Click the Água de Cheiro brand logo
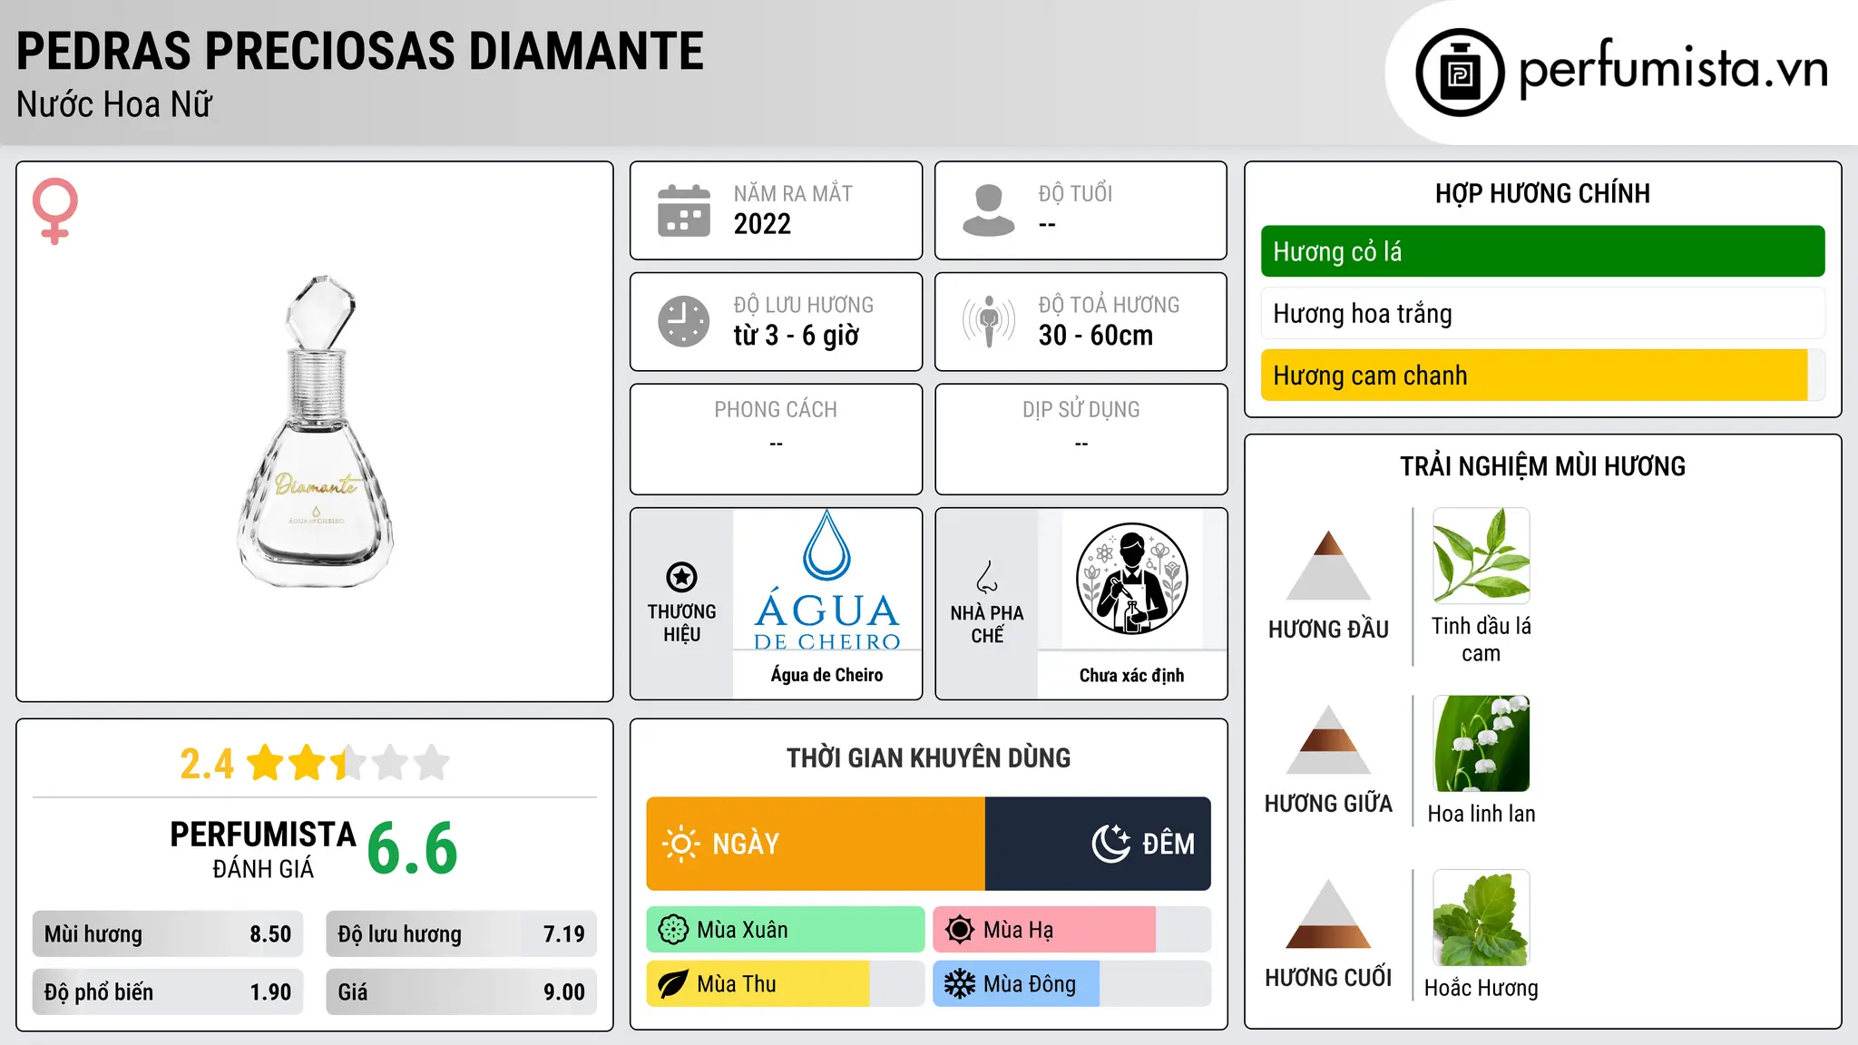 [x=827, y=579]
